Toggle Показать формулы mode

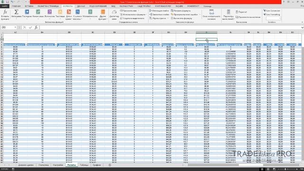[x=180, y=10]
